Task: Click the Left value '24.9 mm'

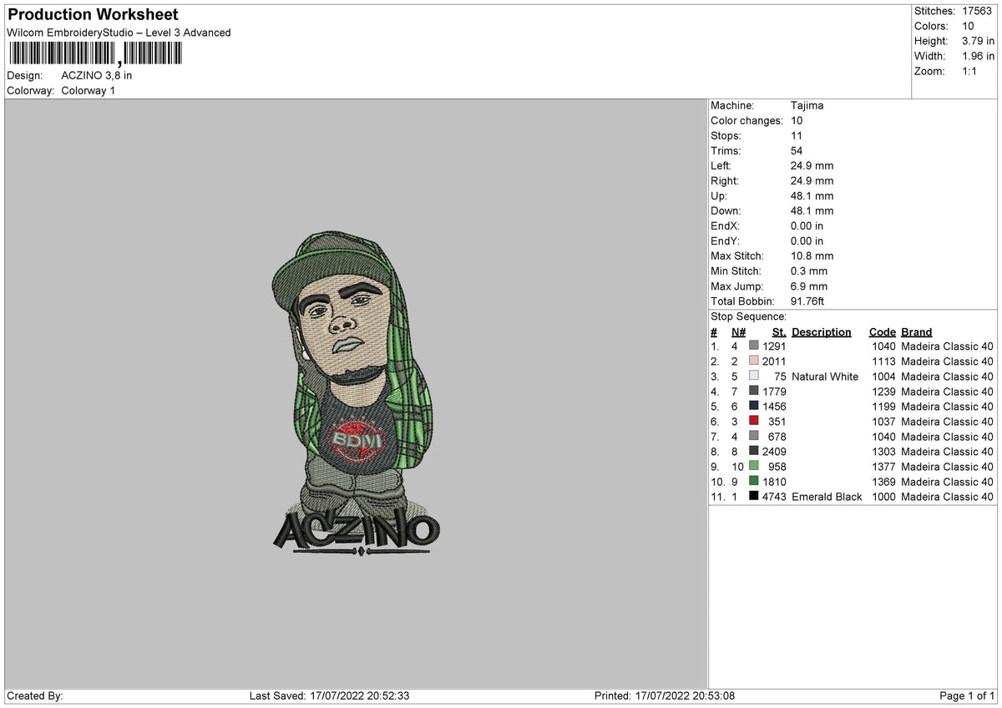Action: pos(812,165)
